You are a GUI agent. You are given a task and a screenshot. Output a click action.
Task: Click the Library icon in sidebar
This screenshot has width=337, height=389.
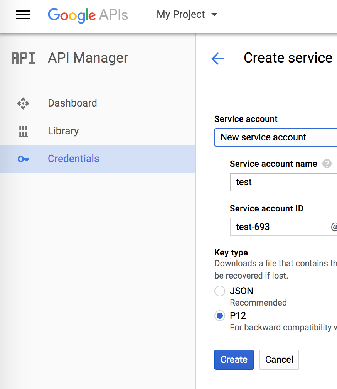(x=23, y=131)
